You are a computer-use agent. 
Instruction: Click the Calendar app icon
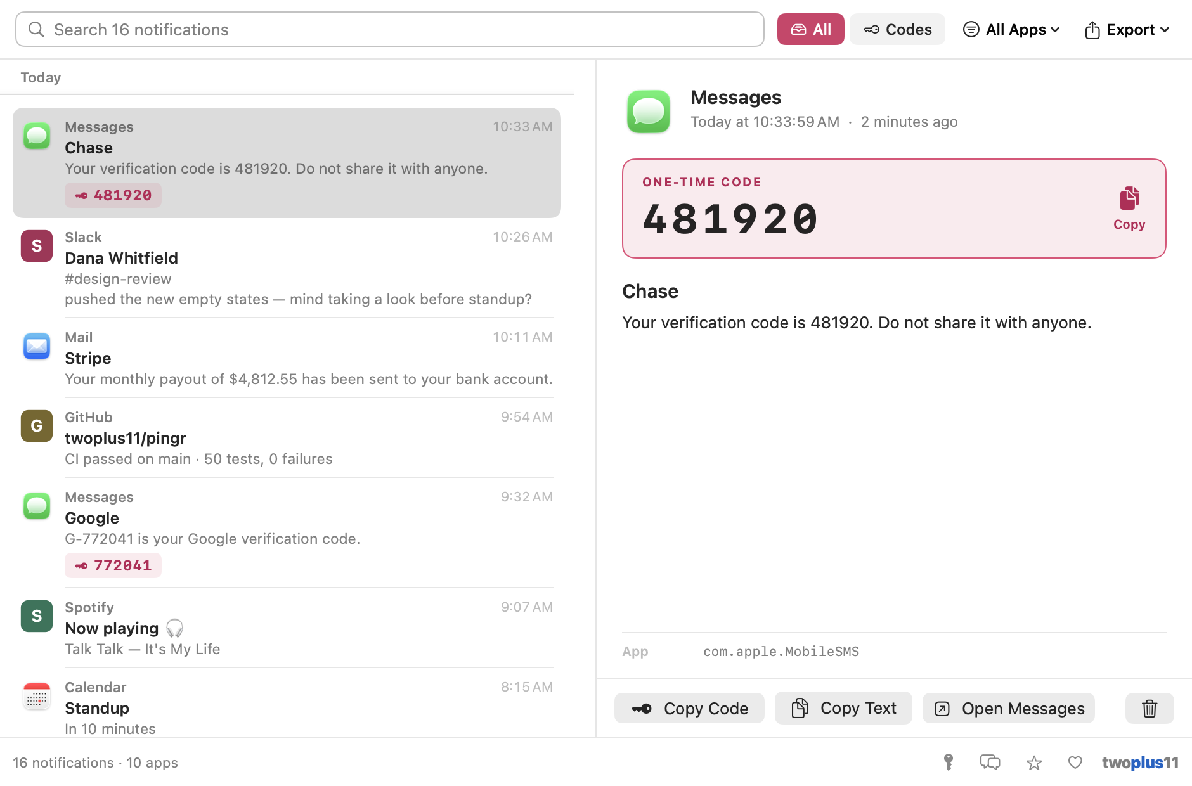click(x=37, y=696)
